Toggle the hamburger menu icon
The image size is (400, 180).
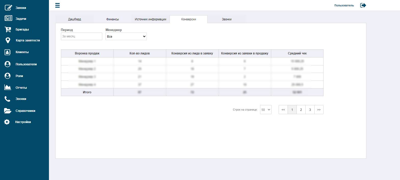click(57, 5)
